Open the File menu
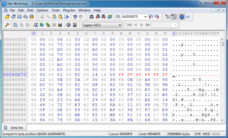 click(12, 10)
